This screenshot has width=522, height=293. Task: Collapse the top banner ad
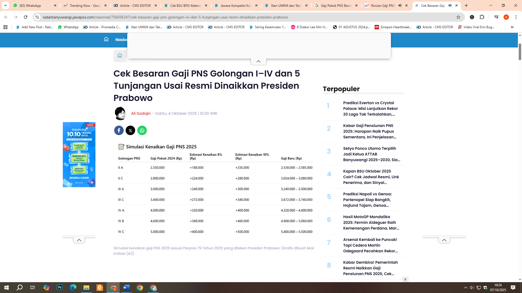259,62
